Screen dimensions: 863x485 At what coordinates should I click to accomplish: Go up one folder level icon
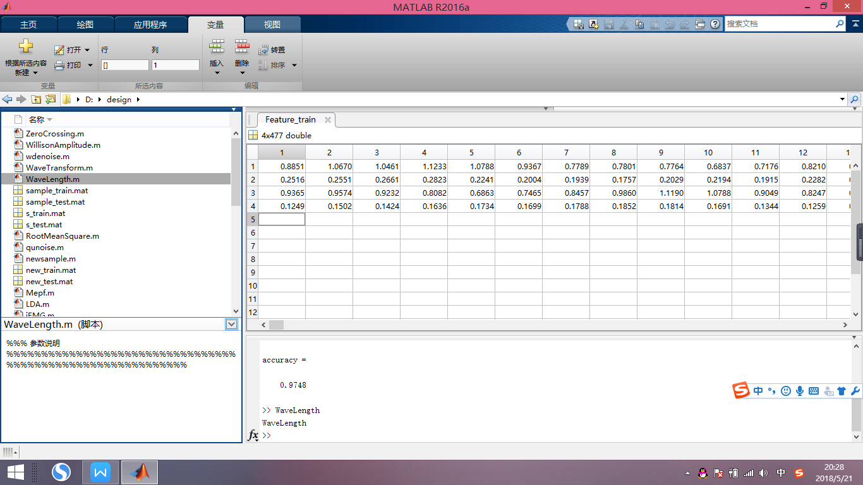click(x=36, y=100)
